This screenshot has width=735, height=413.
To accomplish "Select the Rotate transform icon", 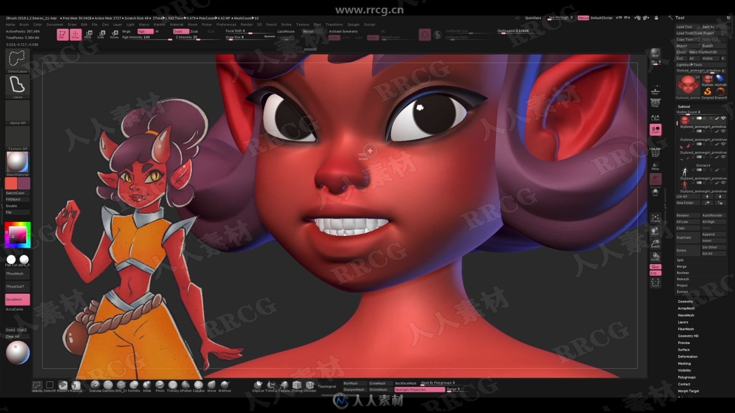I will point(114,34).
